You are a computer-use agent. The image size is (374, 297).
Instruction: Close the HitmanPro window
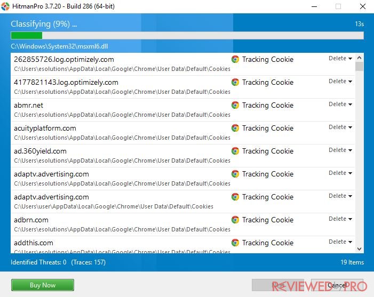point(363,6)
